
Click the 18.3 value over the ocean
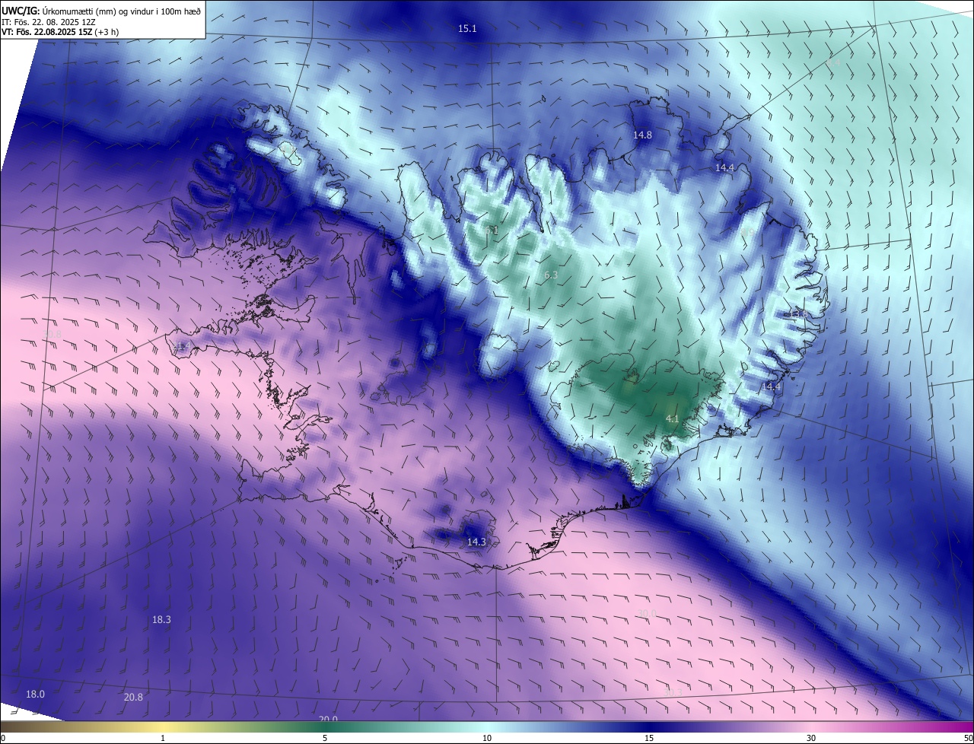(161, 620)
